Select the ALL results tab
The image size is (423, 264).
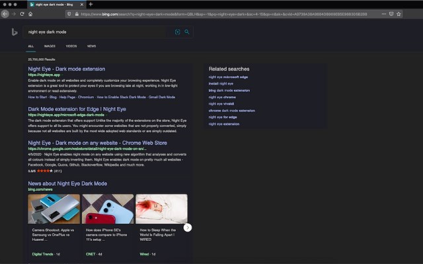[31, 46]
